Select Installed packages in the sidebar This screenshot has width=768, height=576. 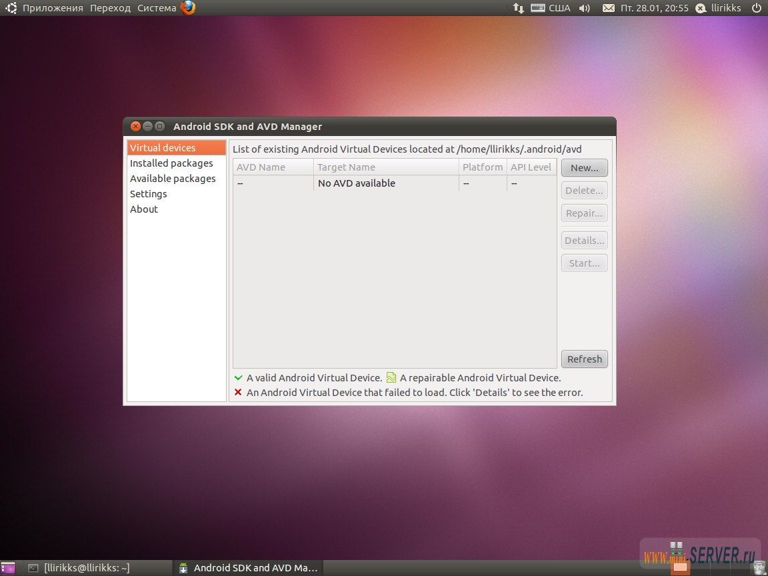click(x=171, y=163)
